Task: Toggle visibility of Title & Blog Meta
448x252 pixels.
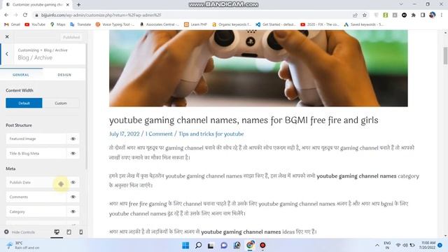Action: pos(73,153)
